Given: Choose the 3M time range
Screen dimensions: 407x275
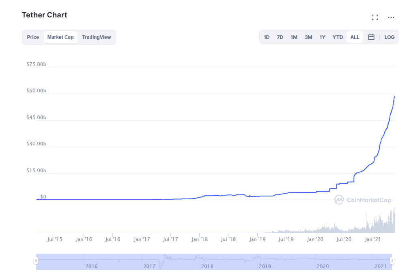Looking at the screenshot, I should [308, 37].
